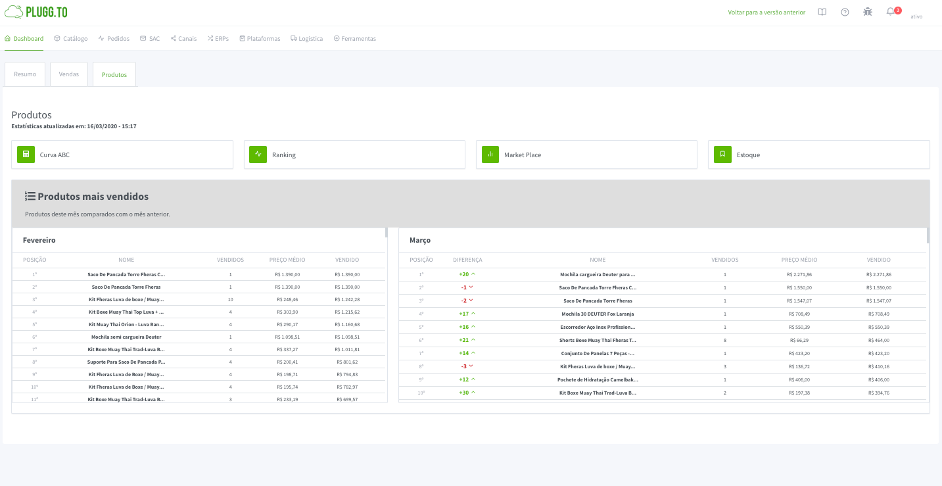Expand the Canais menu
This screenshot has width=942, height=486.
click(x=183, y=39)
